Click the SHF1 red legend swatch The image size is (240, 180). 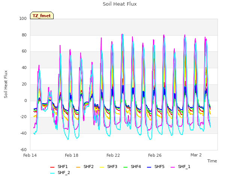coord(52,167)
